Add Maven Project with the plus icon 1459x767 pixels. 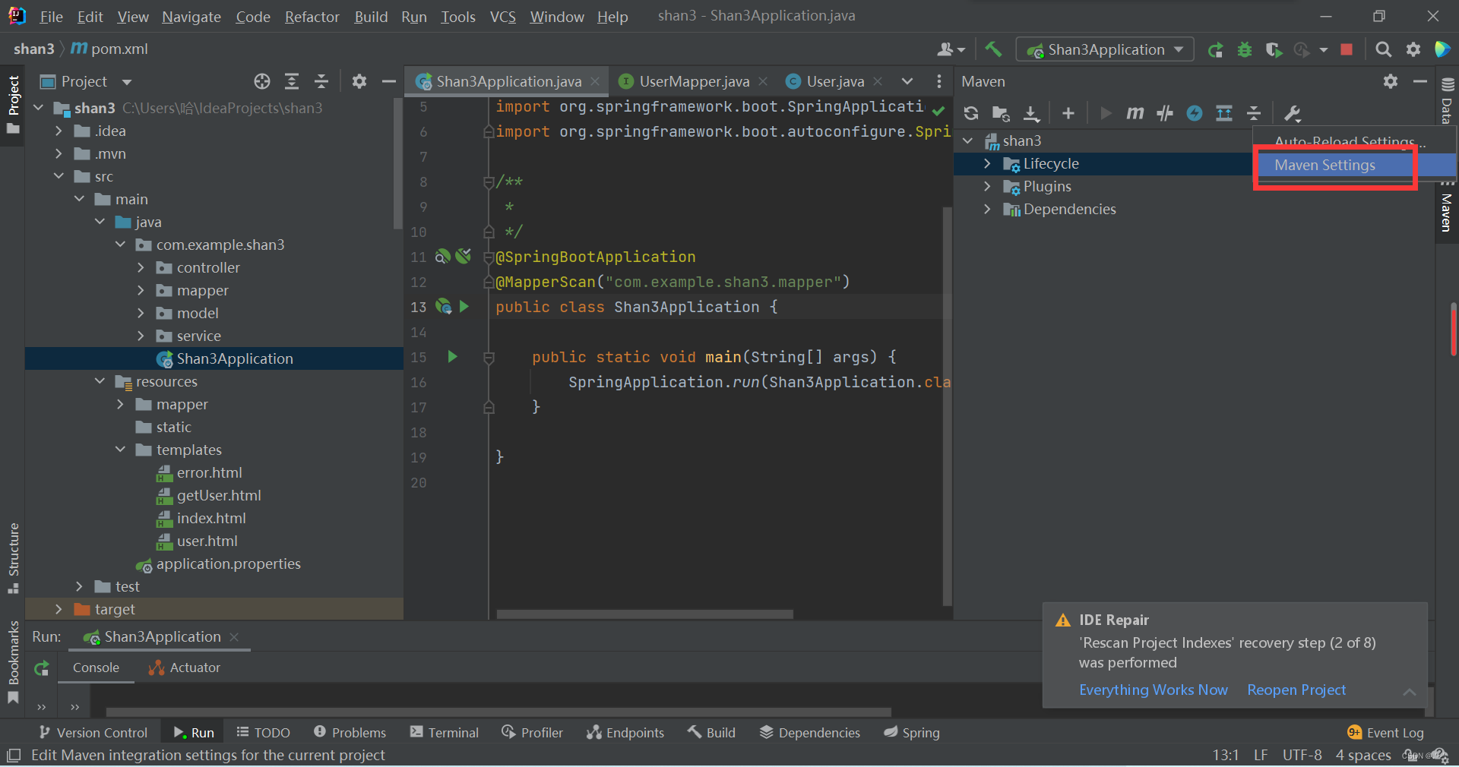[x=1068, y=113]
